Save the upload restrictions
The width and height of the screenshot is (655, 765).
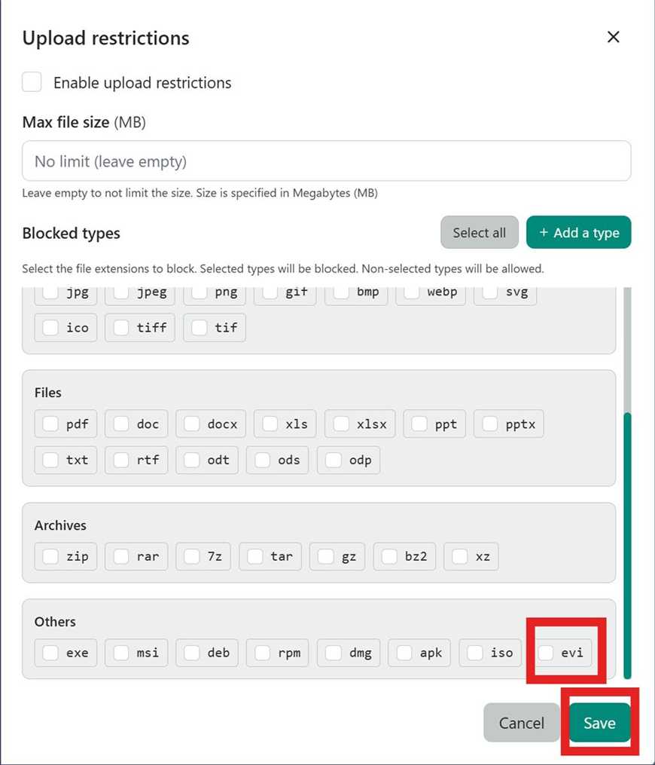[599, 722]
